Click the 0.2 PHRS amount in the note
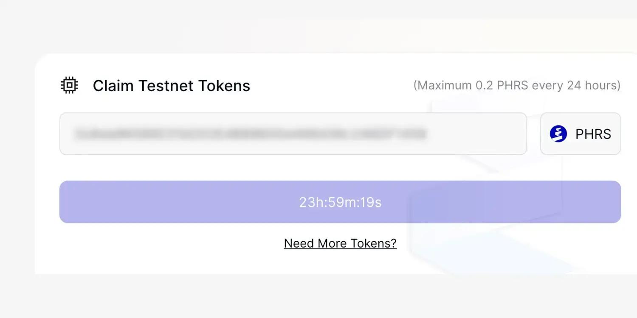Image resolution: width=637 pixels, height=318 pixels. tap(502, 85)
